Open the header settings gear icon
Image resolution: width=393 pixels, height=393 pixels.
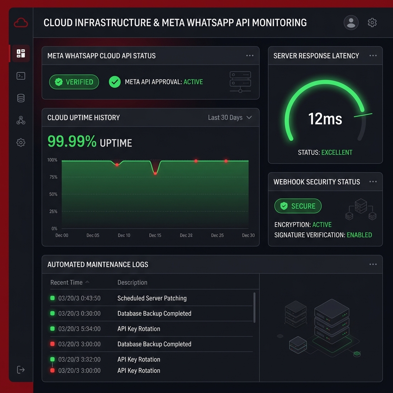coord(372,23)
